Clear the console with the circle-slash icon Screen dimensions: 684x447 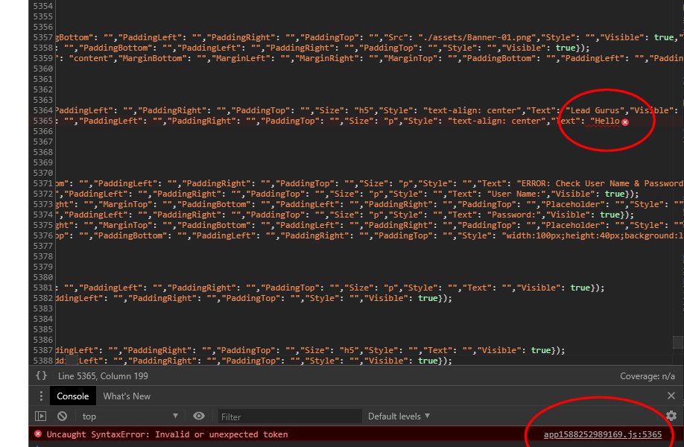click(x=62, y=416)
